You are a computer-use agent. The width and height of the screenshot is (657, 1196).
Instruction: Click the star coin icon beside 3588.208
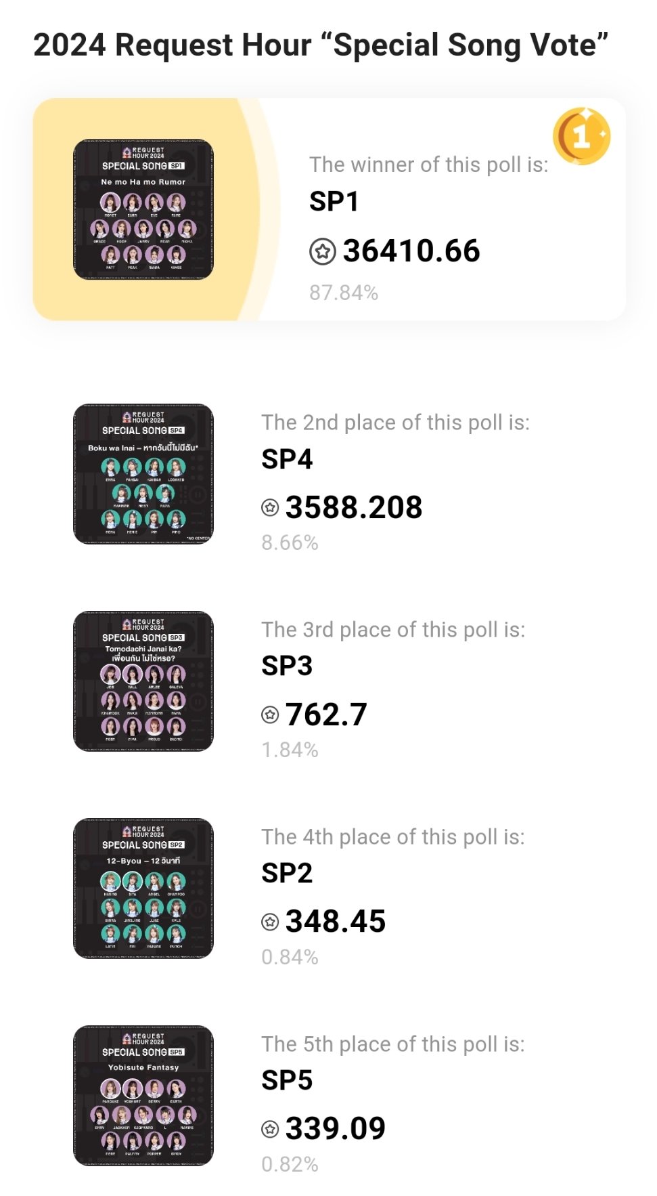[270, 507]
